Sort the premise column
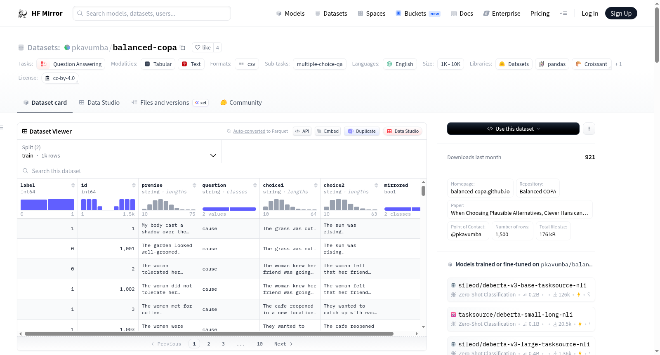The height and width of the screenshot is (355, 660). pos(194,185)
